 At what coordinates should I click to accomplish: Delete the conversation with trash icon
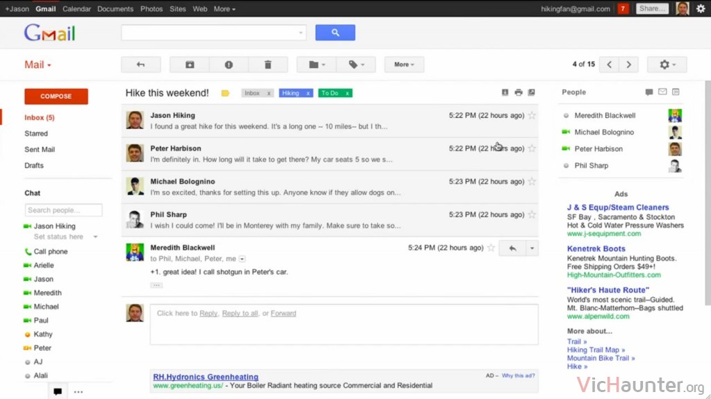(268, 65)
